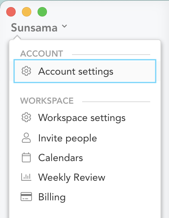Choose Calendars in the workspace menu
The width and height of the screenshot is (169, 218).
click(x=85, y=158)
